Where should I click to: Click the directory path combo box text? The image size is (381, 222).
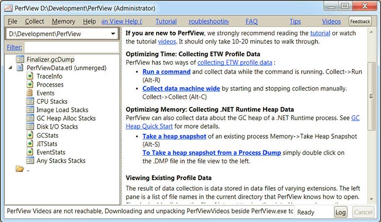45,34
